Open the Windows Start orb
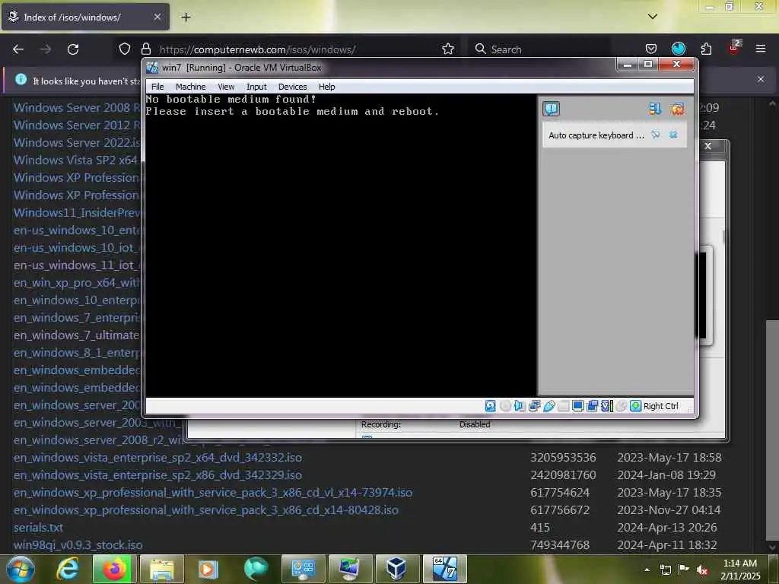 (x=21, y=569)
